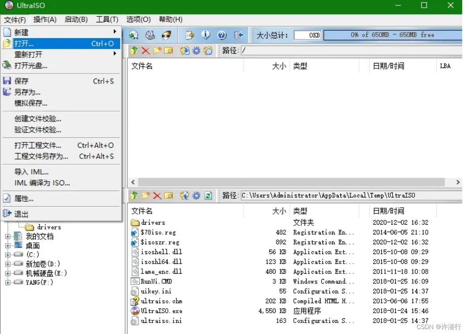
Task: Create new folder in local pane toolbar
Action: [146, 196]
